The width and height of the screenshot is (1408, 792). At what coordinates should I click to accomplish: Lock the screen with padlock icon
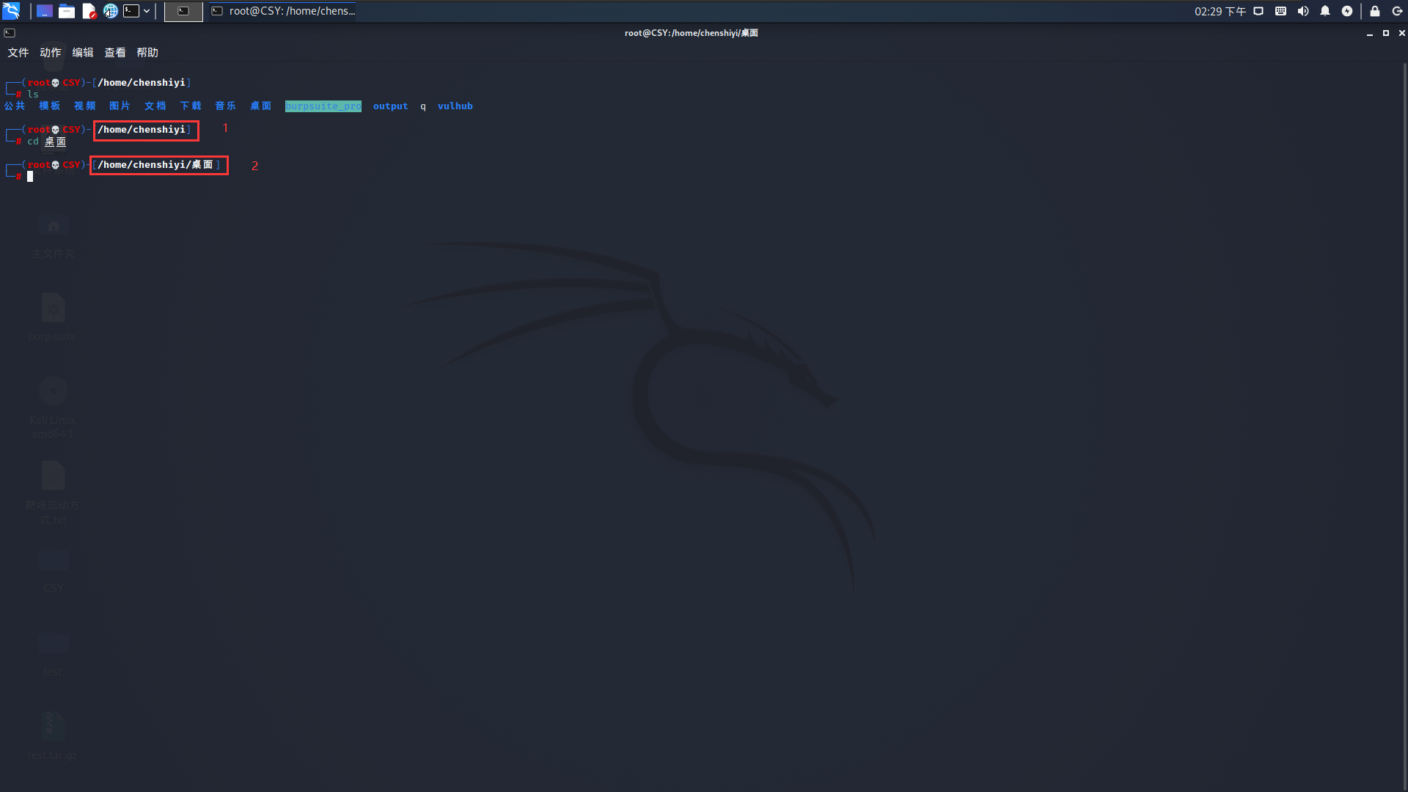[x=1375, y=11]
